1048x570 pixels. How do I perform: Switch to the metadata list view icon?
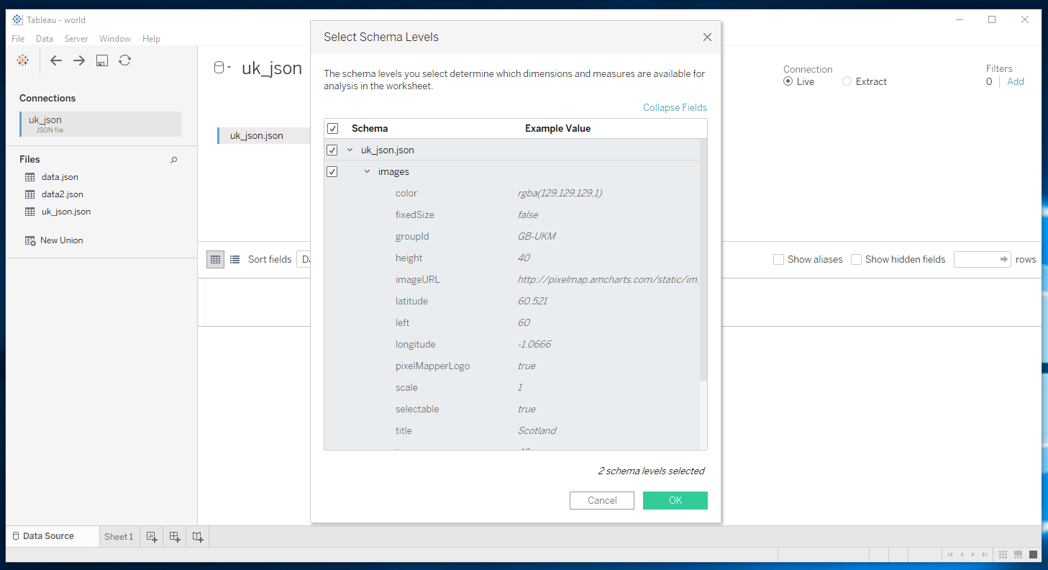(234, 259)
